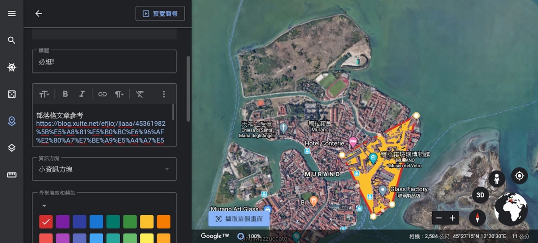Toggle bold text formatting
Screen dimensions: 538x243
point(65,94)
